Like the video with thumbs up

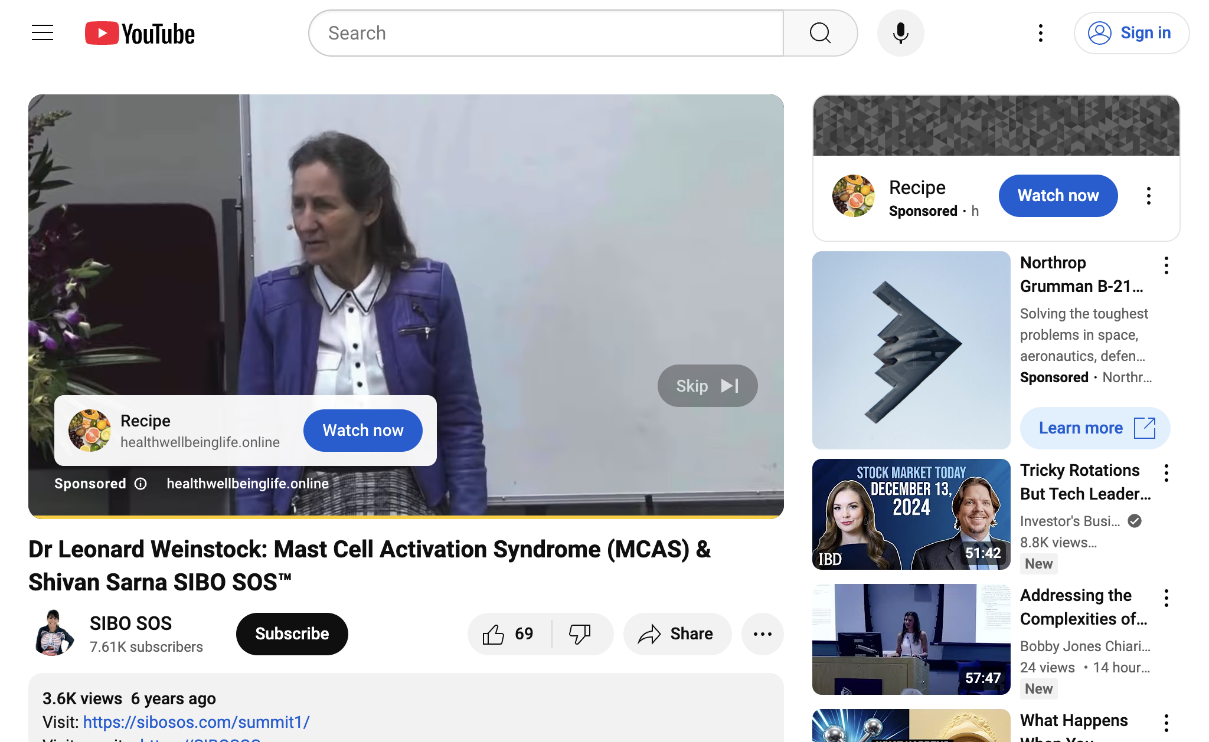tap(509, 634)
